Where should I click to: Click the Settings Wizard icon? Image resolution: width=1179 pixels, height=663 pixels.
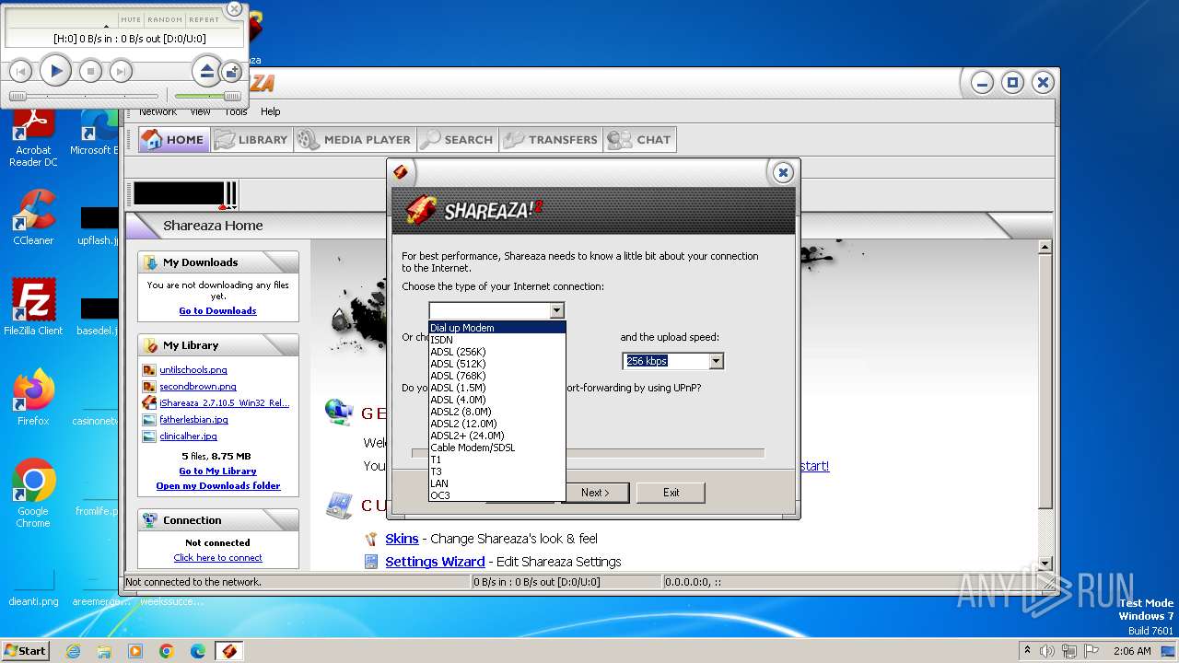(x=370, y=562)
